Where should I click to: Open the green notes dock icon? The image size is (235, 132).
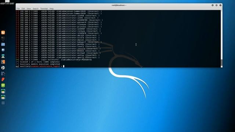tap(3, 85)
